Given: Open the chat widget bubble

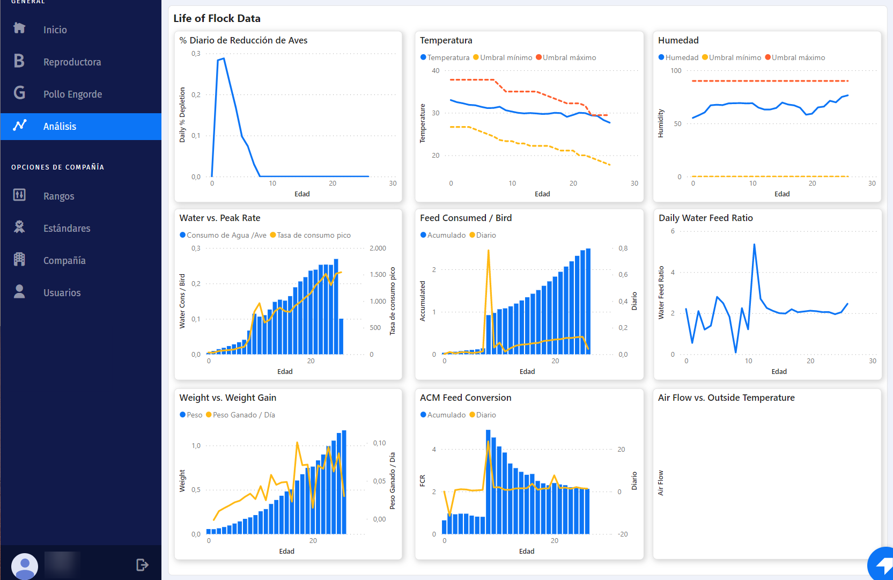Looking at the screenshot, I should tap(881, 564).
